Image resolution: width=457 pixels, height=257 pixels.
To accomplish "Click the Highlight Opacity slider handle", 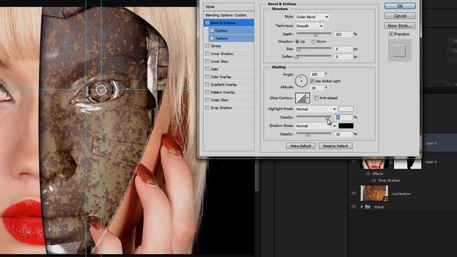I will (x=328, y=117).
